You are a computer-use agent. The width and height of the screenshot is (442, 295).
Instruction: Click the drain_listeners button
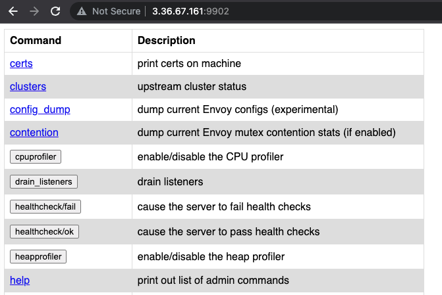[43, 182]
